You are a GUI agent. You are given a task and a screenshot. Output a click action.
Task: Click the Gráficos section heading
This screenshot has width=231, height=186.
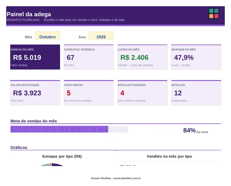coord(19,147)
